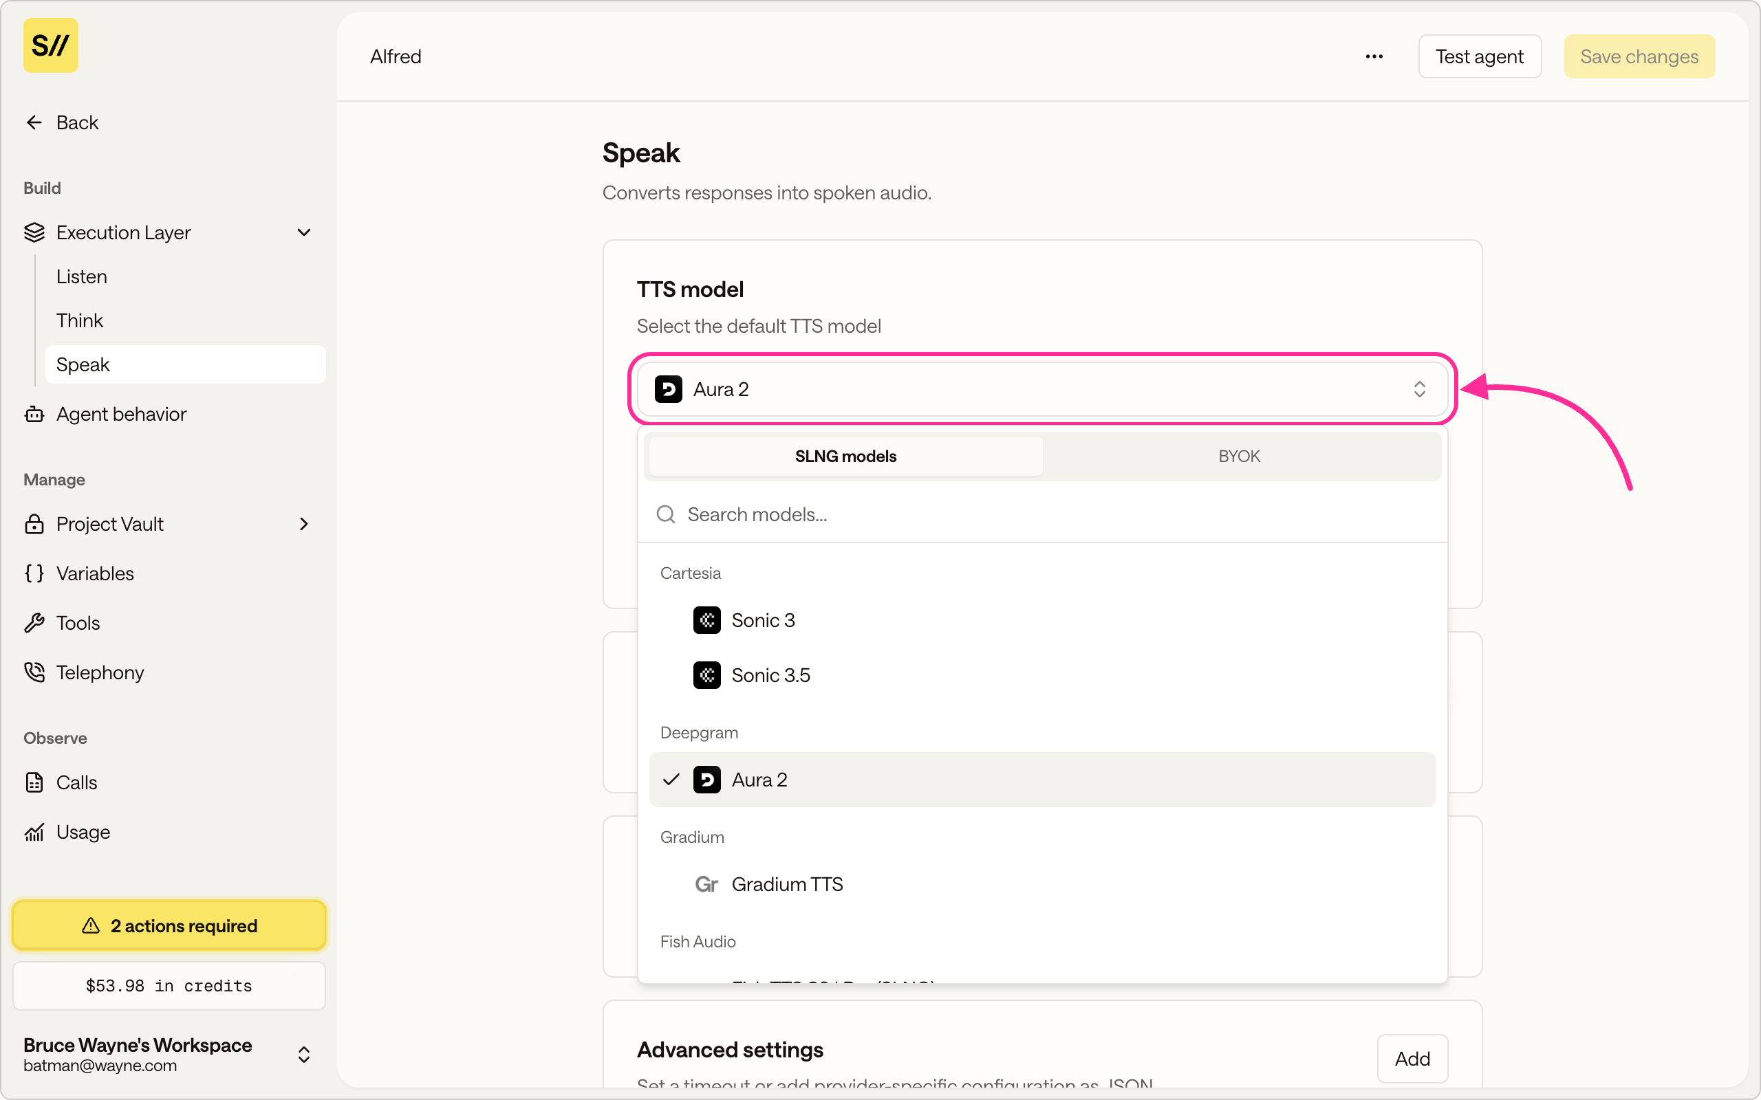This screenshot has height=1100, width=1761.
Task: Click the Deepgram icon in the Aura 2 row
Action: point(706,779)
